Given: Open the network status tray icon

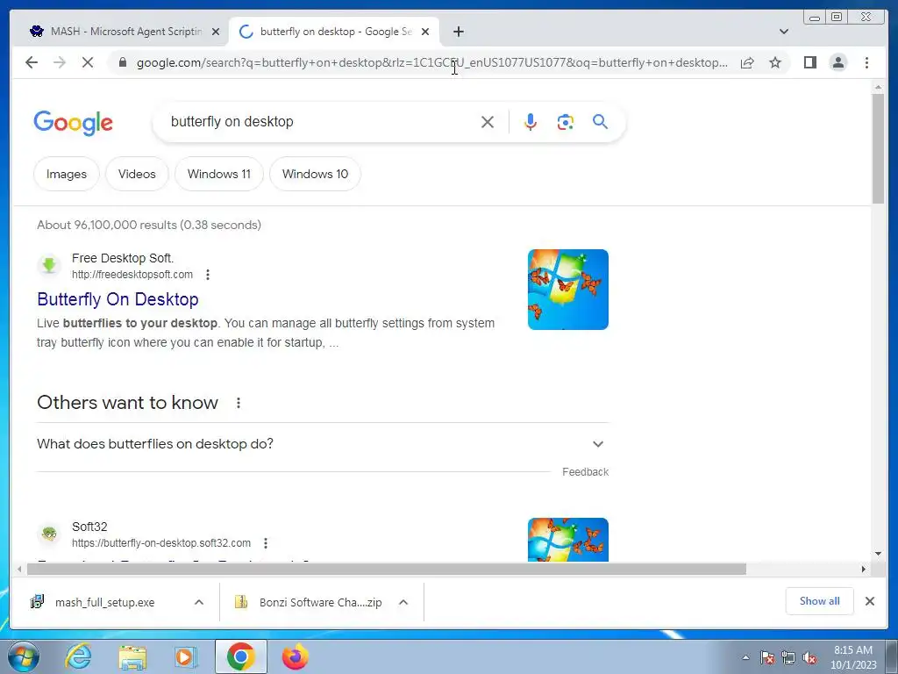Looking at the screenshot, I should 788,657.
